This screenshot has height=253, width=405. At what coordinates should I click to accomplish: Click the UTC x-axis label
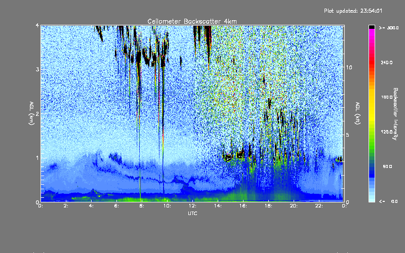[192, 213]
